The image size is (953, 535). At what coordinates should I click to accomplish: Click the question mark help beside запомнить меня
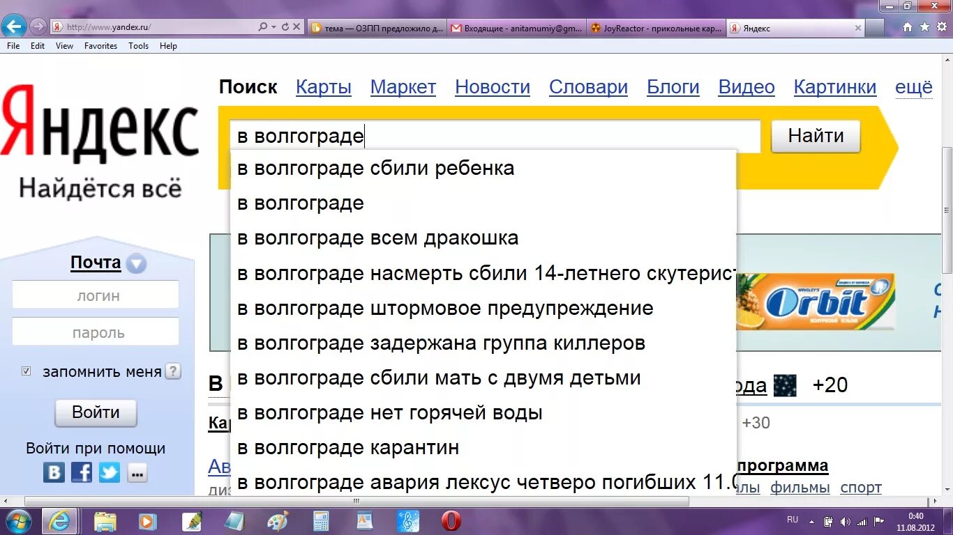coord(173,371)
